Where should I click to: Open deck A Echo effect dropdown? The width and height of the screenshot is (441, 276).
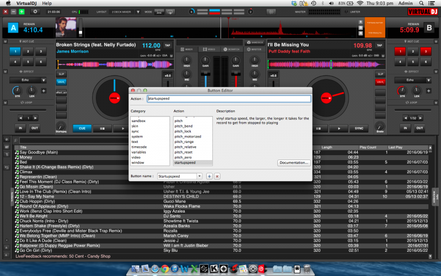(44, 80)
